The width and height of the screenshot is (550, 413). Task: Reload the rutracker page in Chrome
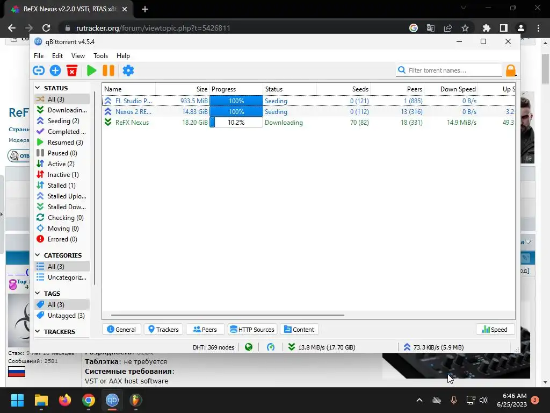pos(46,28)
